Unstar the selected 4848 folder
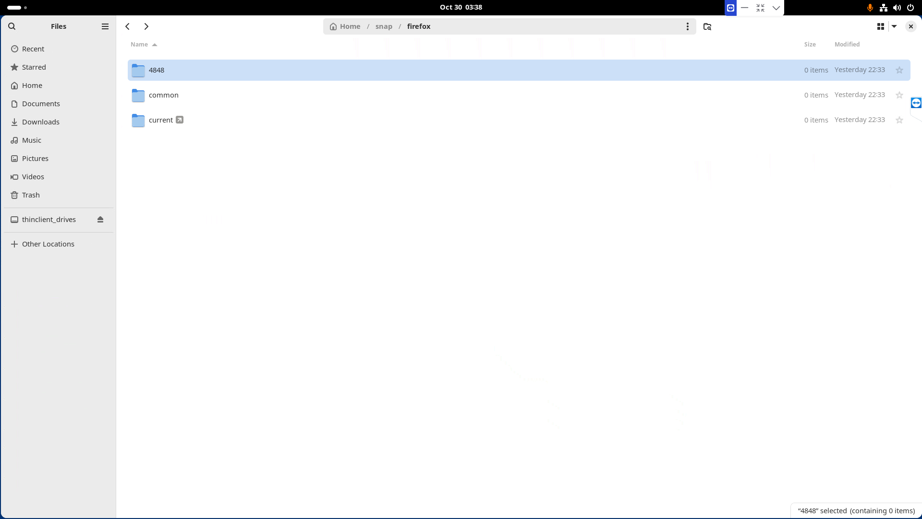This screenshot has width=922, height=519. [899, 70]
